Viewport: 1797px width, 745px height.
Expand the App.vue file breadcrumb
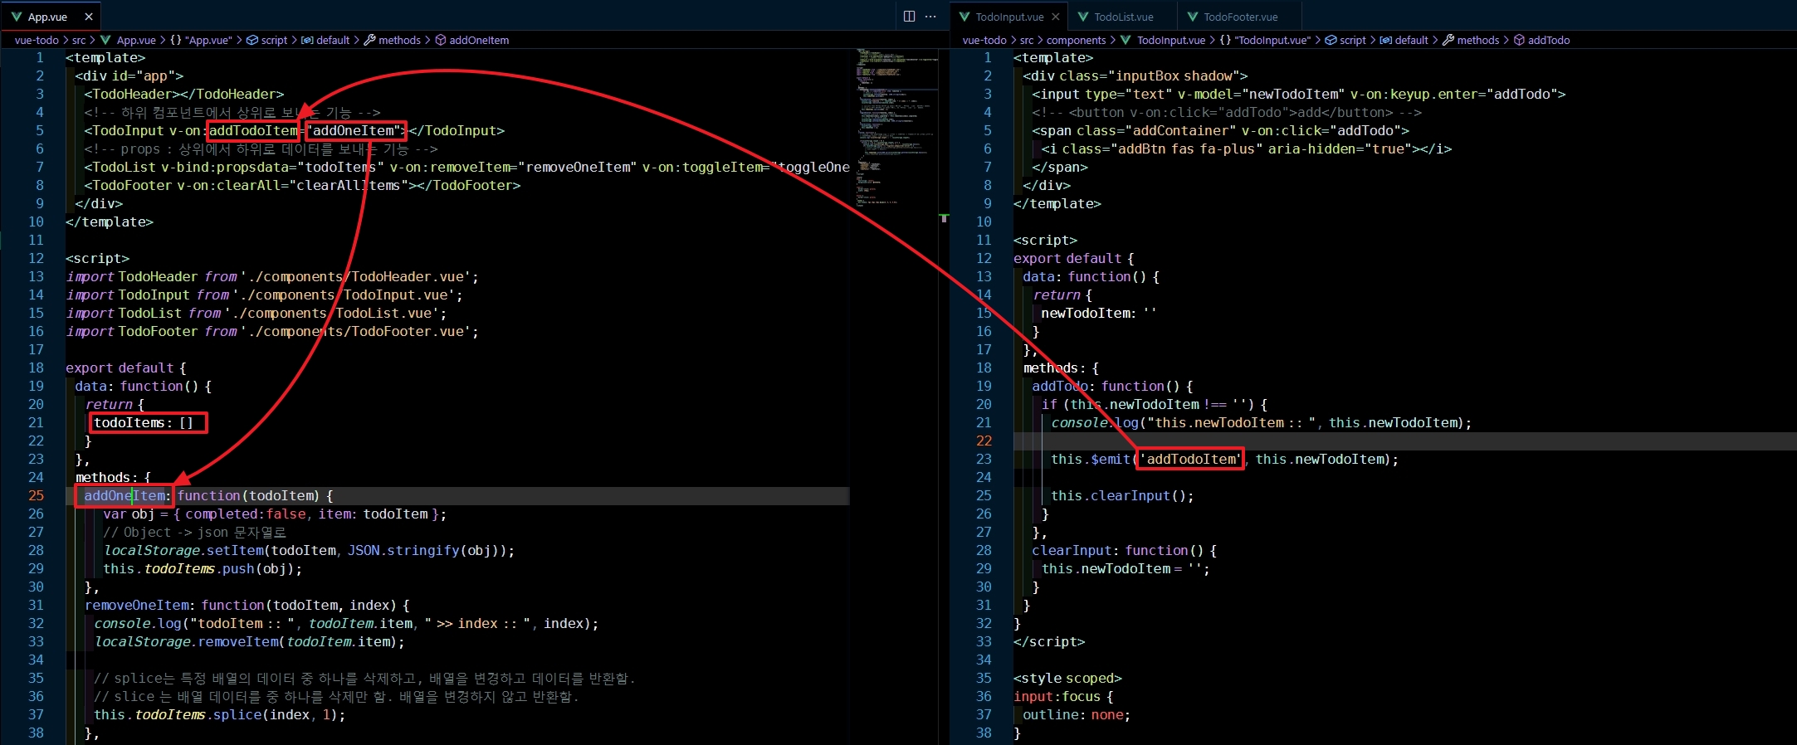(x=136, y=40)
